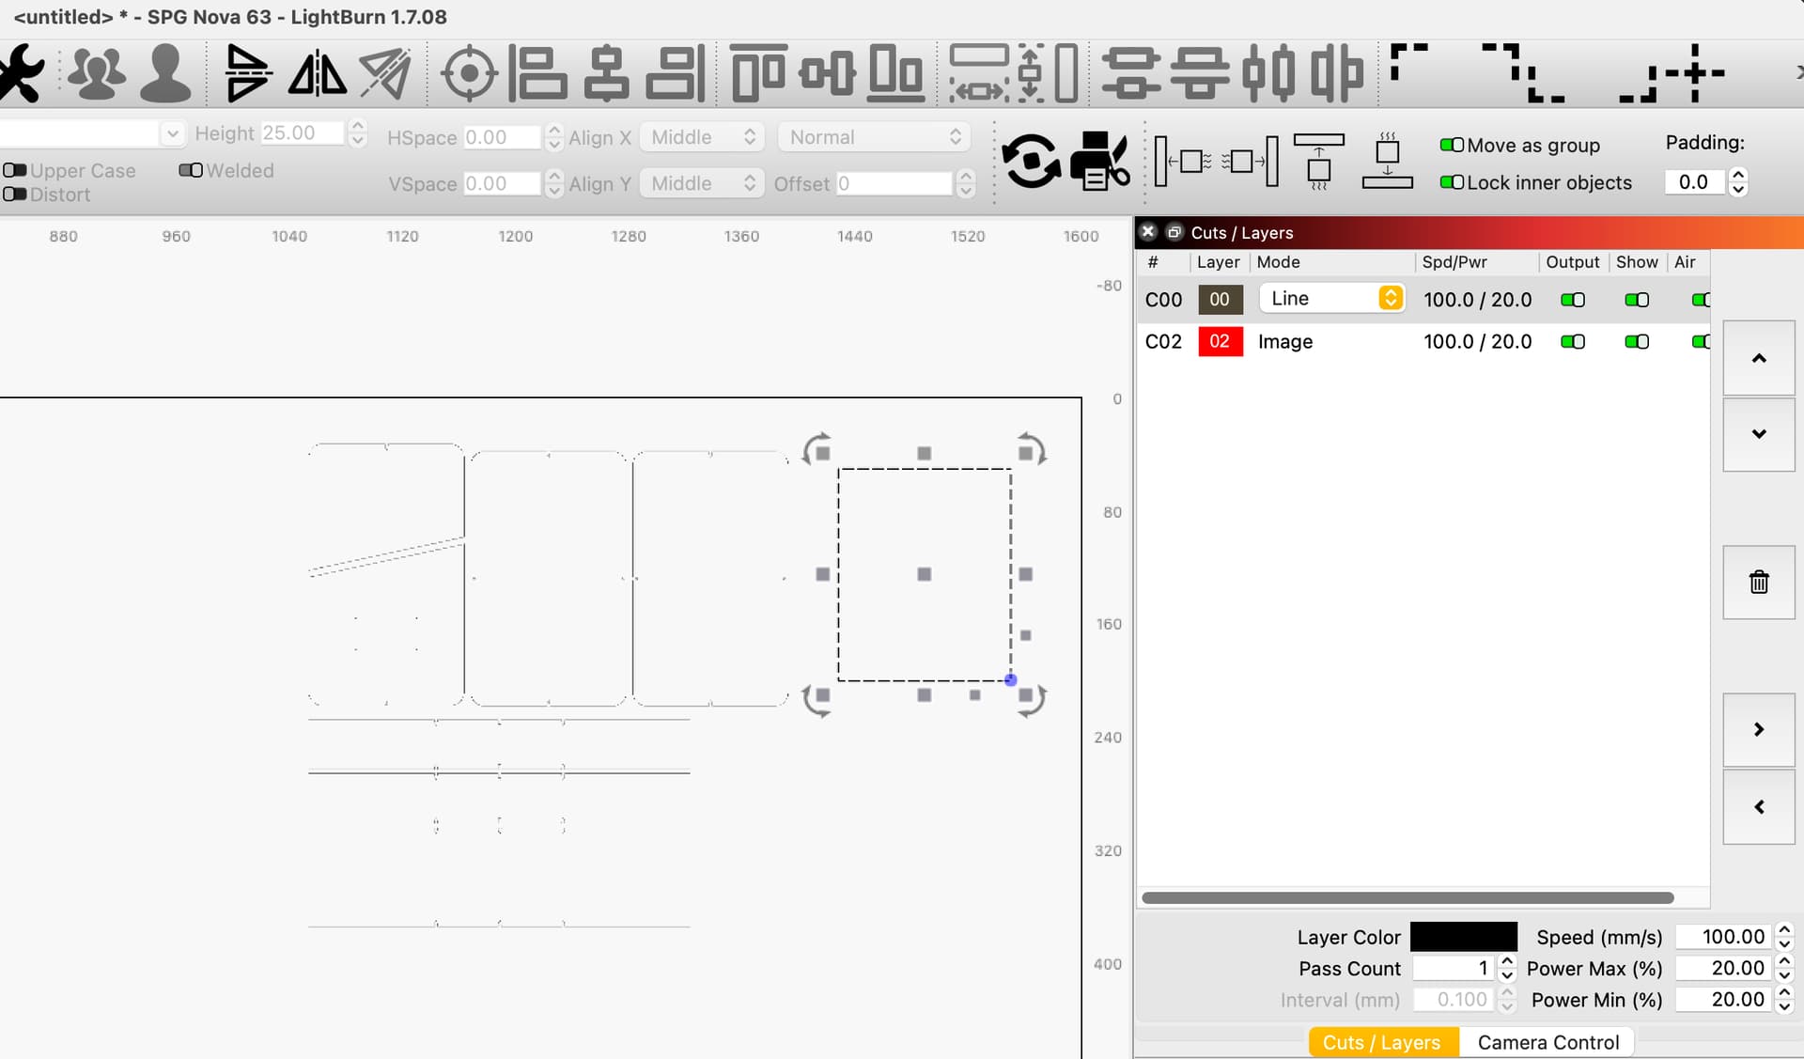Move layer down with down arrow button
This screenshot has height=1059, width=1804.
coord(1759,434)
